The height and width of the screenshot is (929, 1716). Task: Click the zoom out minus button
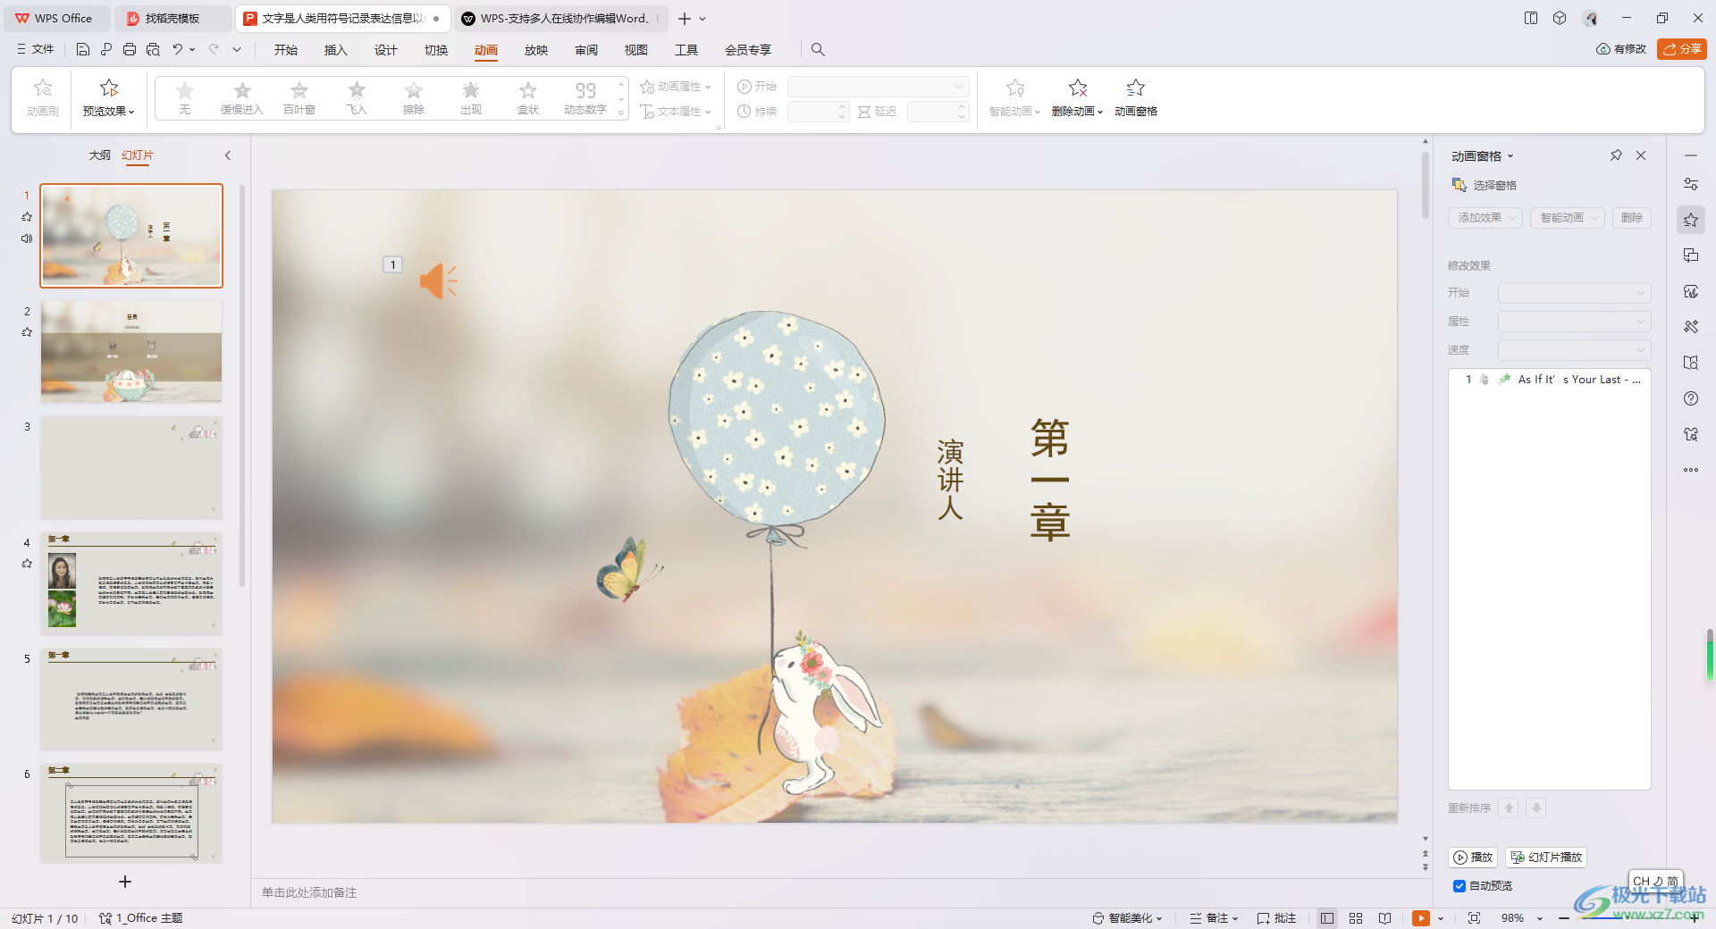point(1564,918)
